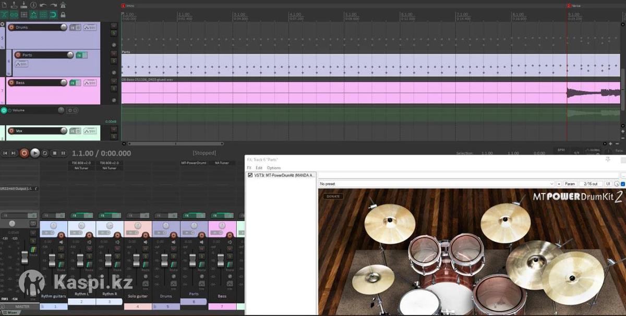The image size is (626, 316).
Task: Click the Stop button in the transport
Action: point(54,153)
